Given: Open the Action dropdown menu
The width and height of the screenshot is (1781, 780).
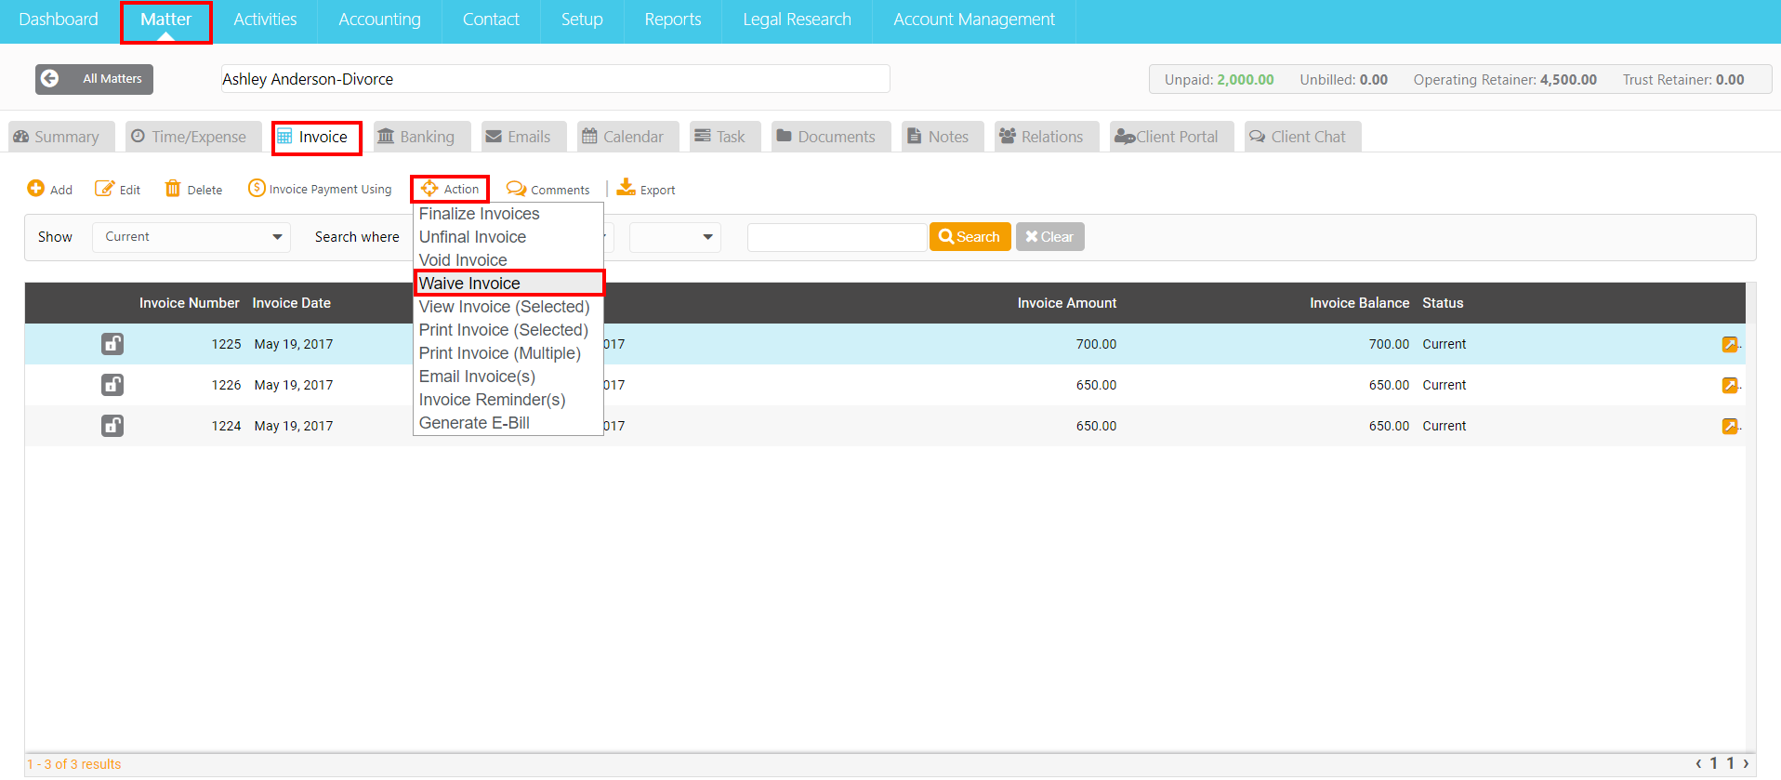Looking at the screenshot, I should [x=451, y=189].
